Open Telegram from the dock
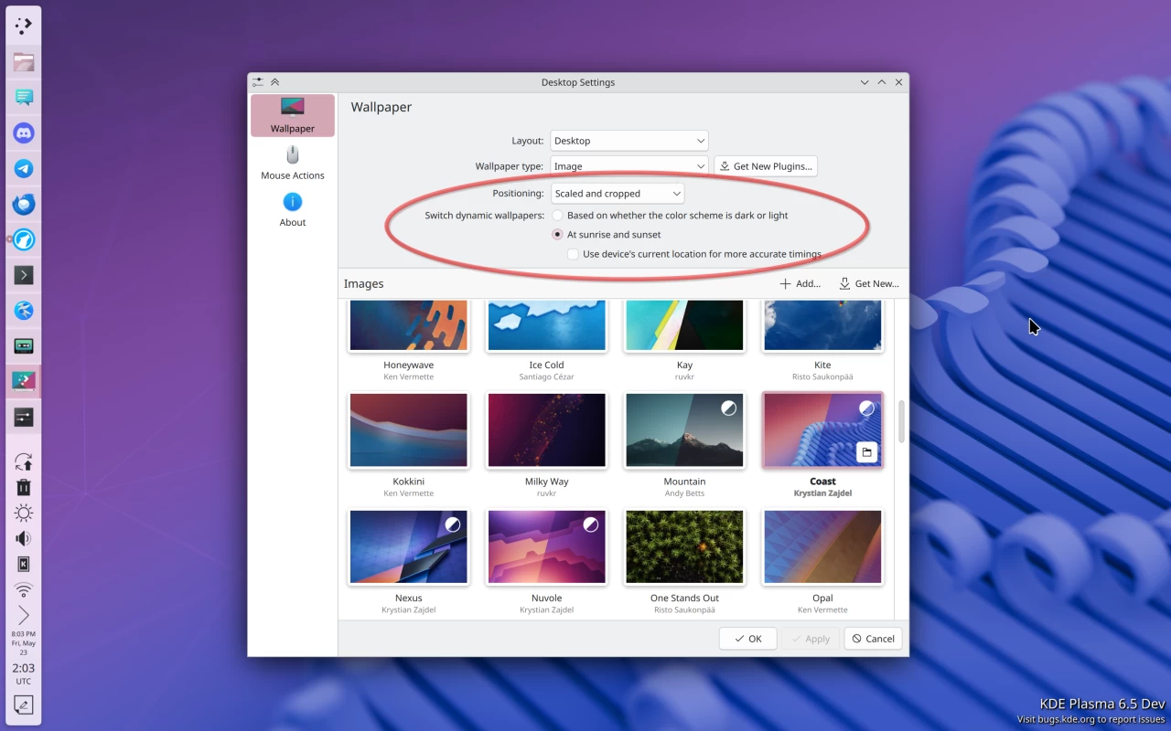Screen dimensions: 1171x731 pos(23,168)
